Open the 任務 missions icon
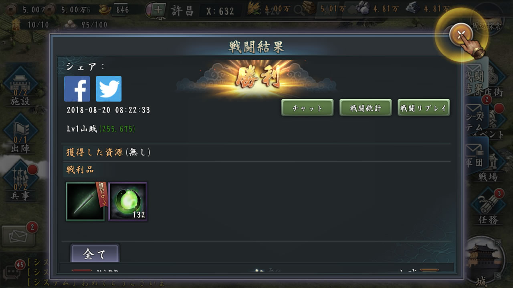The image size is (513, 288). point(488,207)
